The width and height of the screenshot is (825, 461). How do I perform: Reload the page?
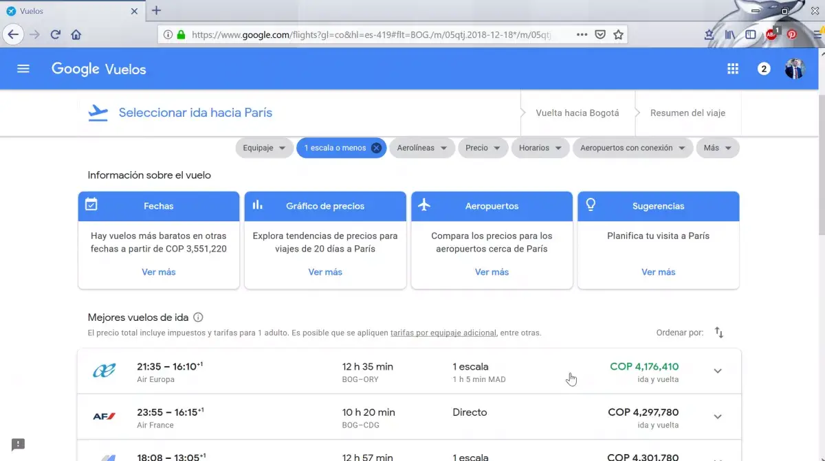click(56, 34)
